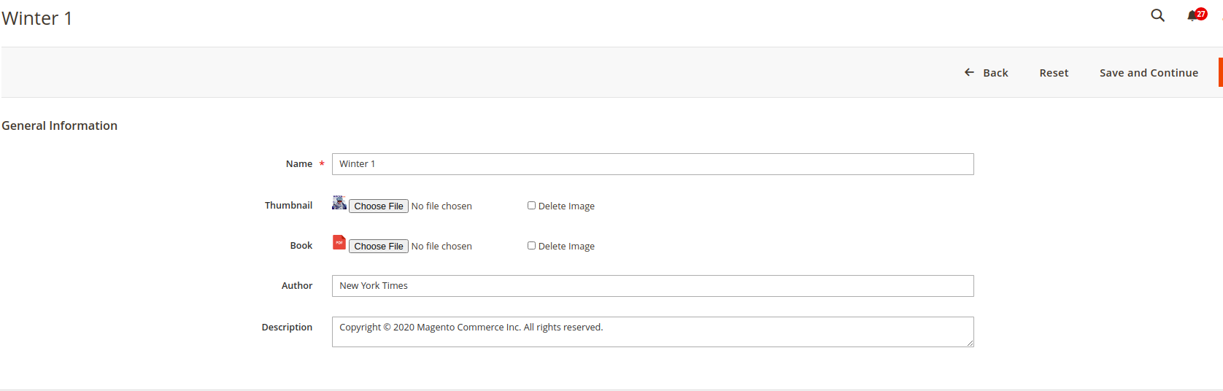Click the Winter 1 page title
Screen dimensions: 1223x391
pos(37,18)
